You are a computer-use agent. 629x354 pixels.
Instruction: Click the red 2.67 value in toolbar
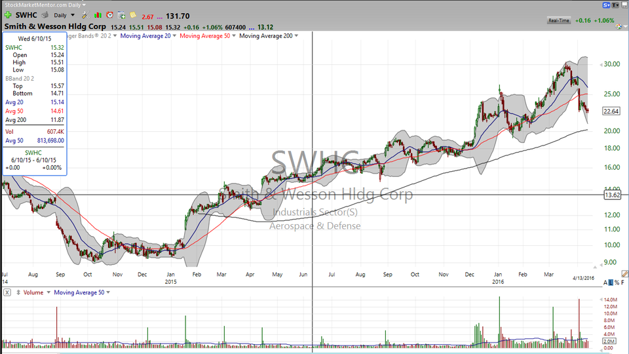point(147,17)
